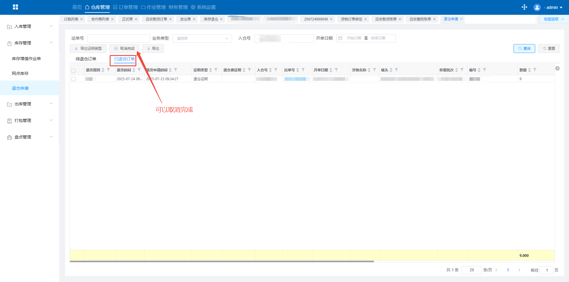Sort by 运单号 column arrows
This screenshot has height=282, width=569.
[x=298, y=70]
